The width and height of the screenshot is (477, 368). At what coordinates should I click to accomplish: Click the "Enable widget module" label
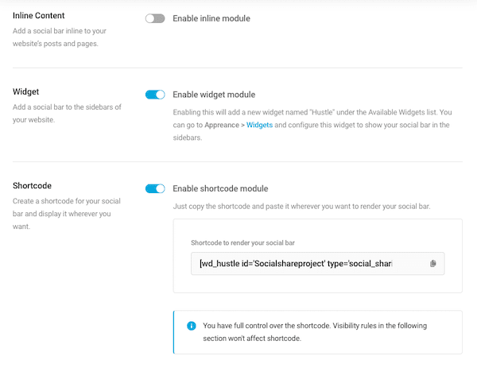(214, 95)
